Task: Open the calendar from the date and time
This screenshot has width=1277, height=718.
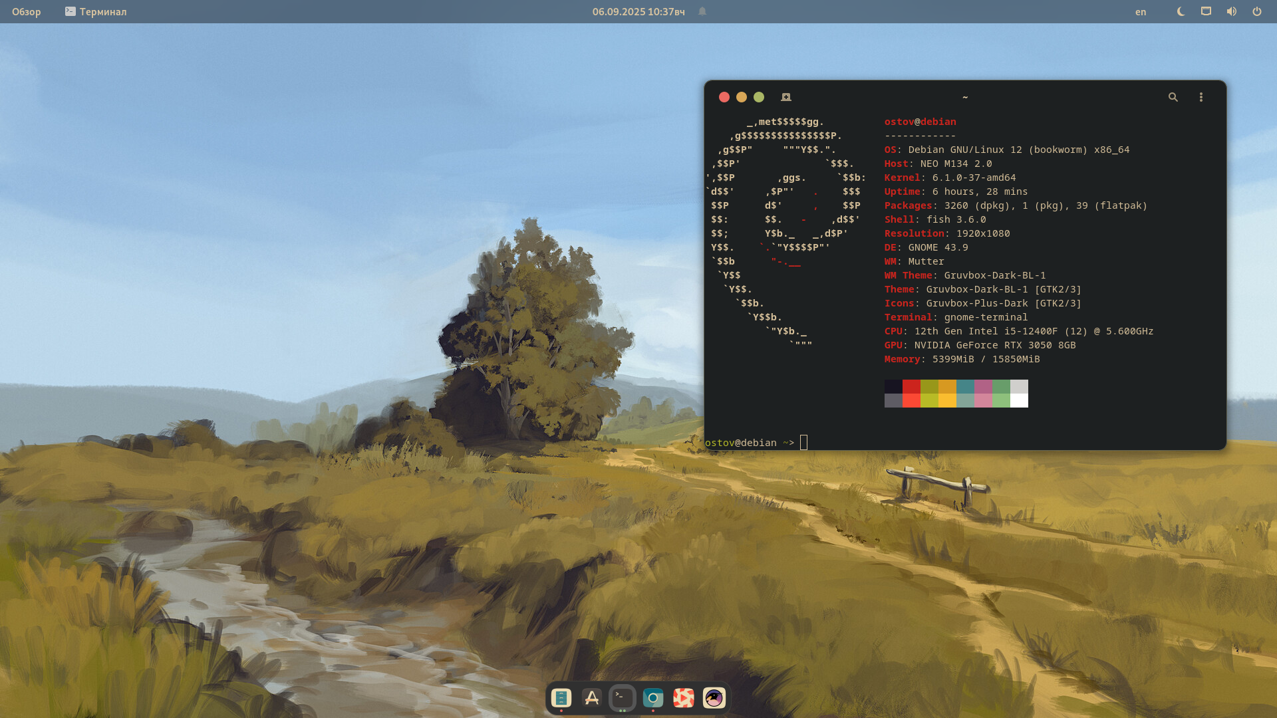Action: [x=638, y=11]
